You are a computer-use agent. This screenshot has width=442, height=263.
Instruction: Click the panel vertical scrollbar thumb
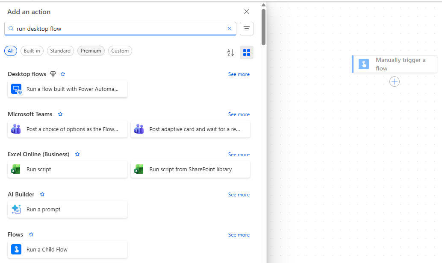point(263,27)
